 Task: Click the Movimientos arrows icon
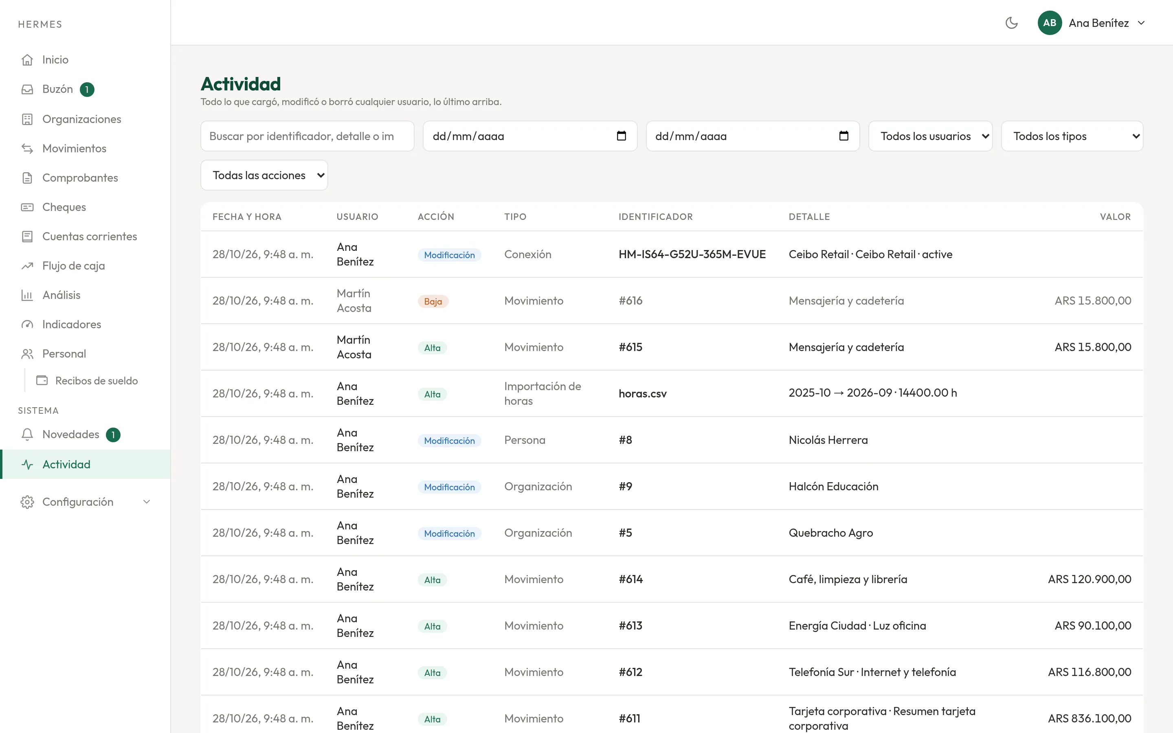pos(27,148)
